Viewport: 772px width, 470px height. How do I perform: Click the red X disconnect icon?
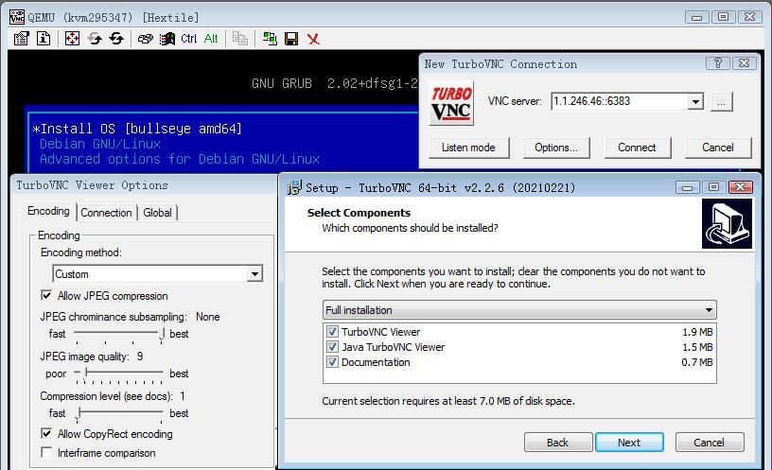pyautogui.click(x=313, y=39)
